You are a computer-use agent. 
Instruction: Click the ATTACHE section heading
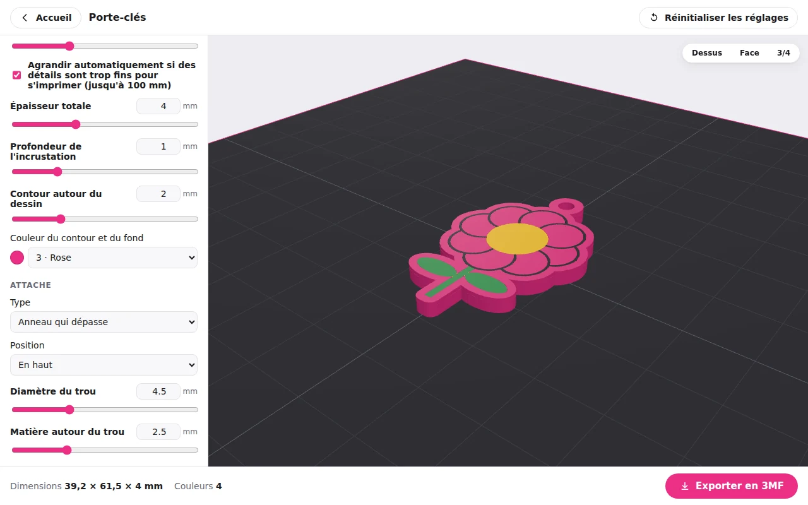30,285
